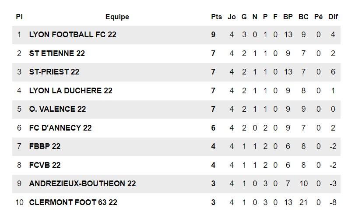348x216 pixels.
Task: Select the Dif column header
Action: [x=333, y=17]
